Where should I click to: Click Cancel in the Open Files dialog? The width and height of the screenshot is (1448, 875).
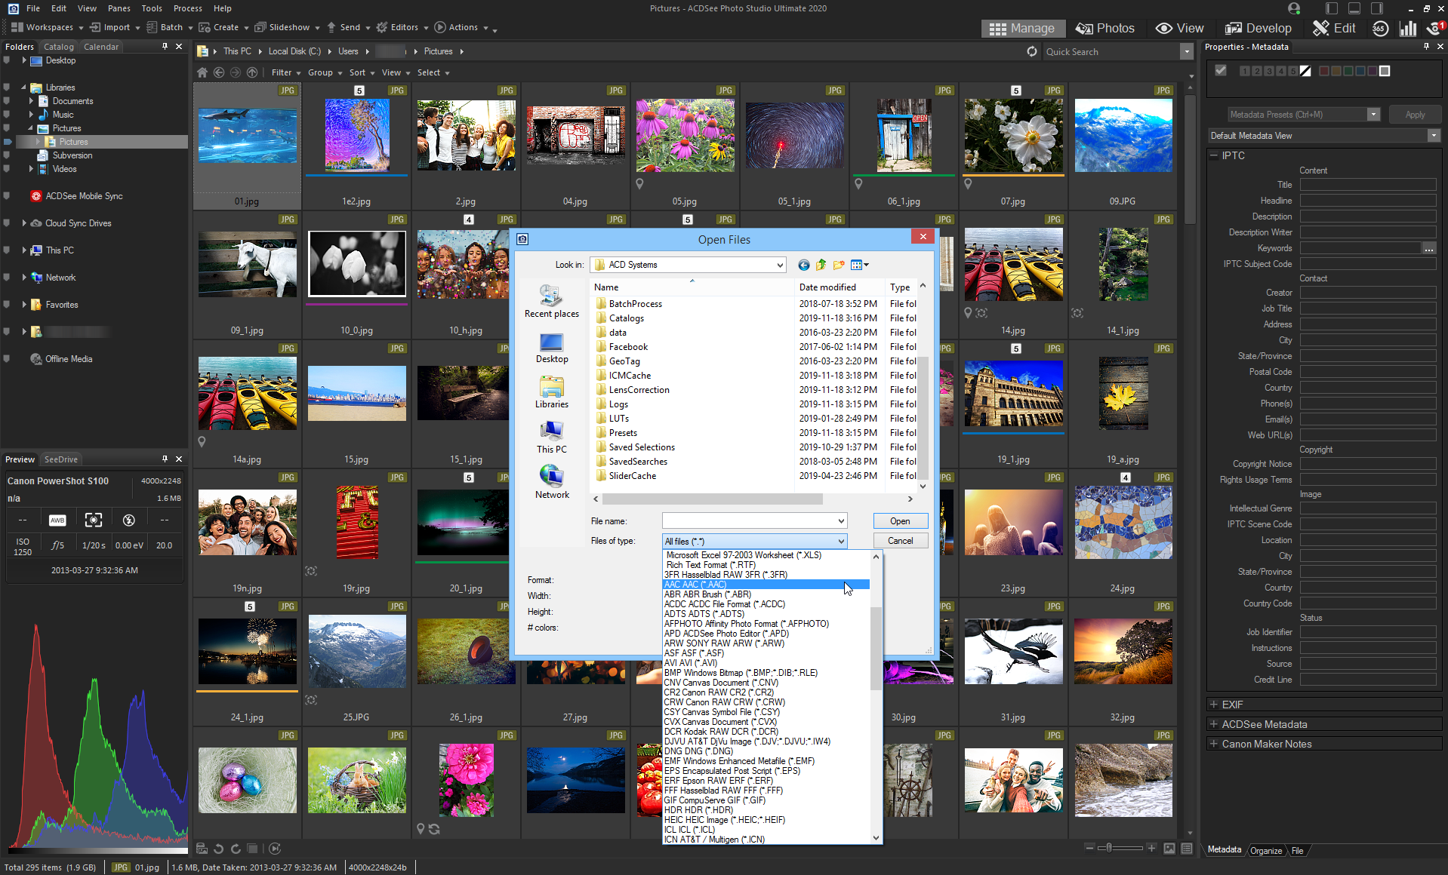pos(900,540)
